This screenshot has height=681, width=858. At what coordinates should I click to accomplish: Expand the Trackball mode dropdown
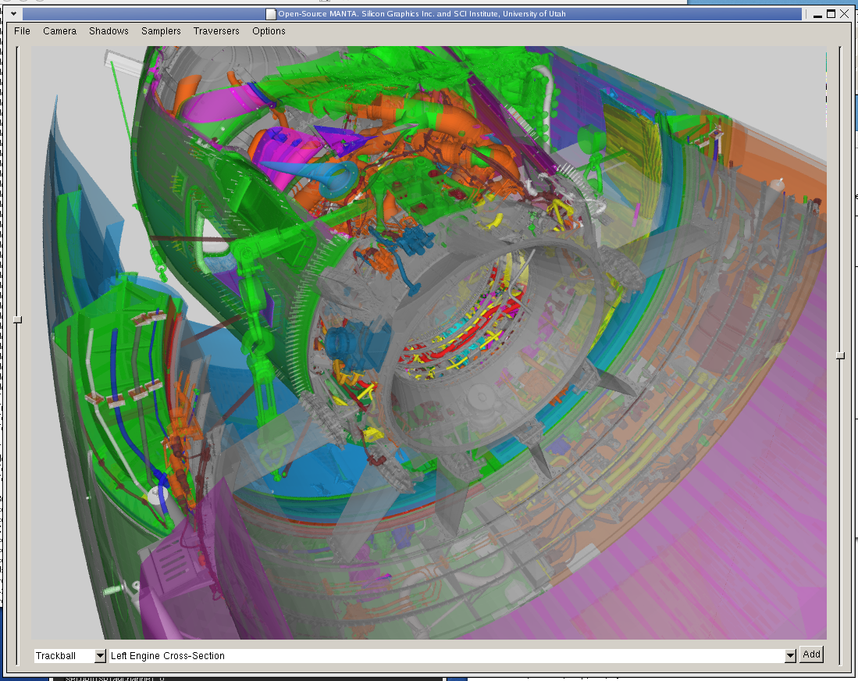100,656
